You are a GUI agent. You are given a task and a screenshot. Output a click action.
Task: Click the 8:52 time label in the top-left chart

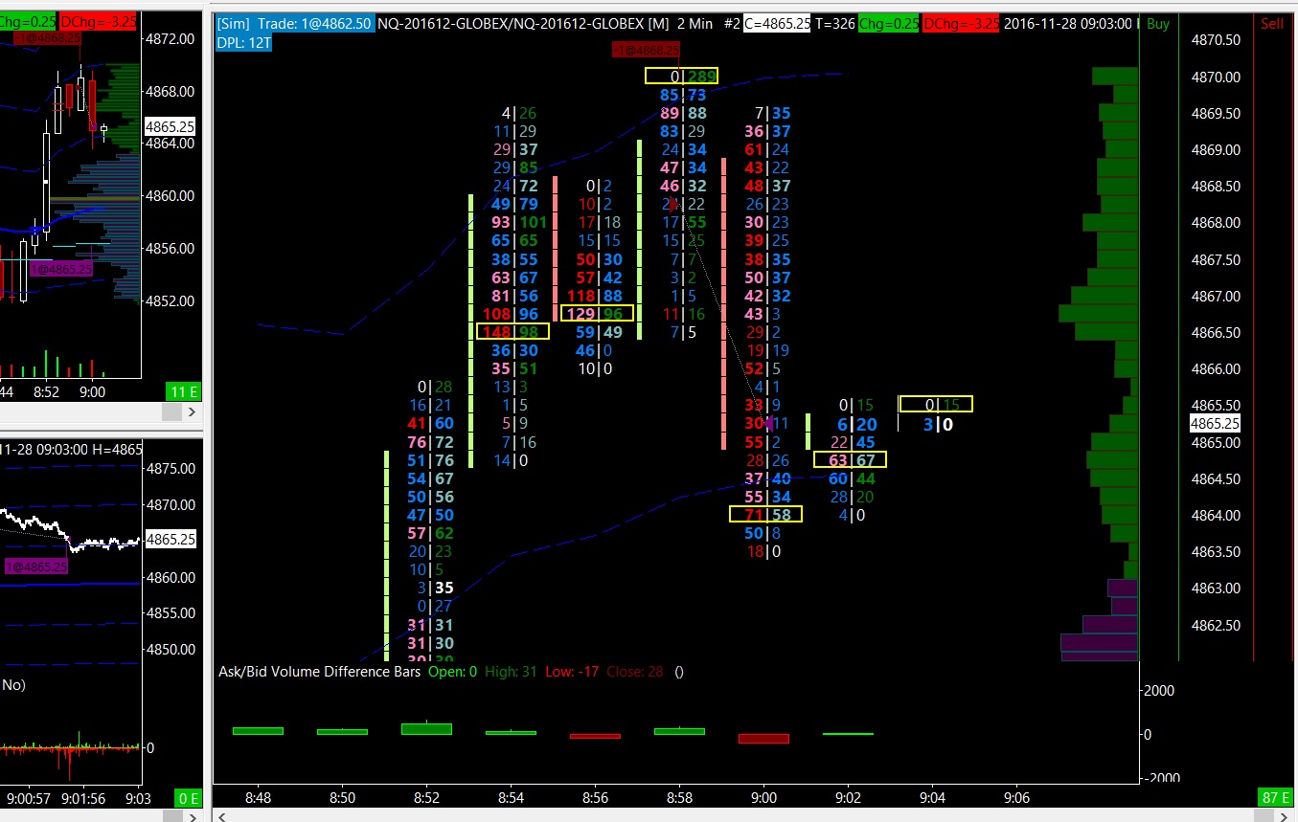[46, 392]
